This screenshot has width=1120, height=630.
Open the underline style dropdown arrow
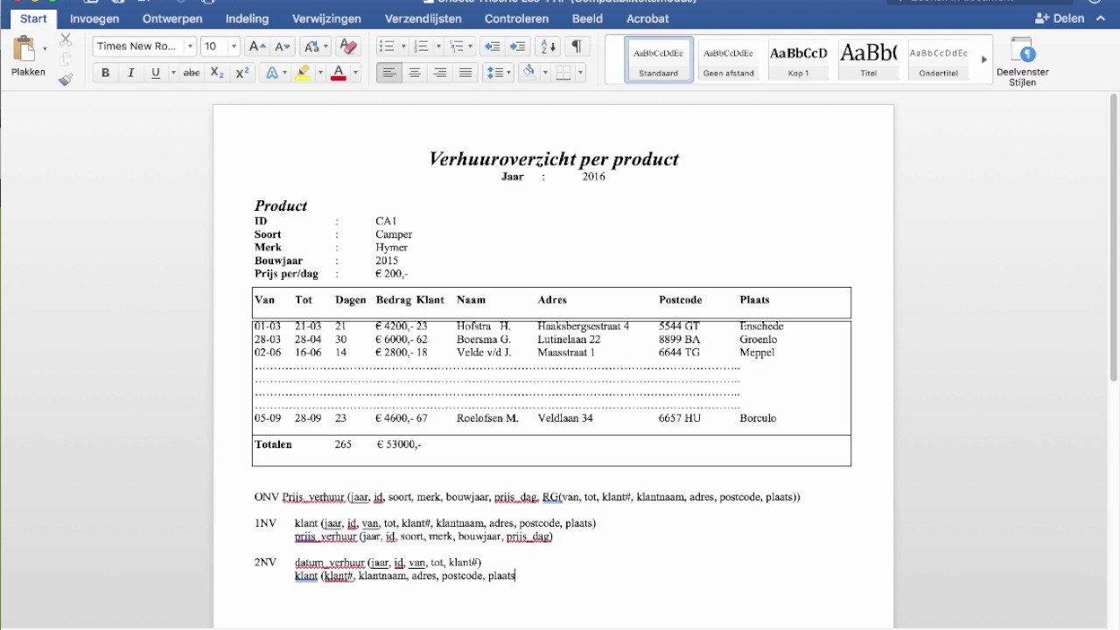click(x=172, y=73)
